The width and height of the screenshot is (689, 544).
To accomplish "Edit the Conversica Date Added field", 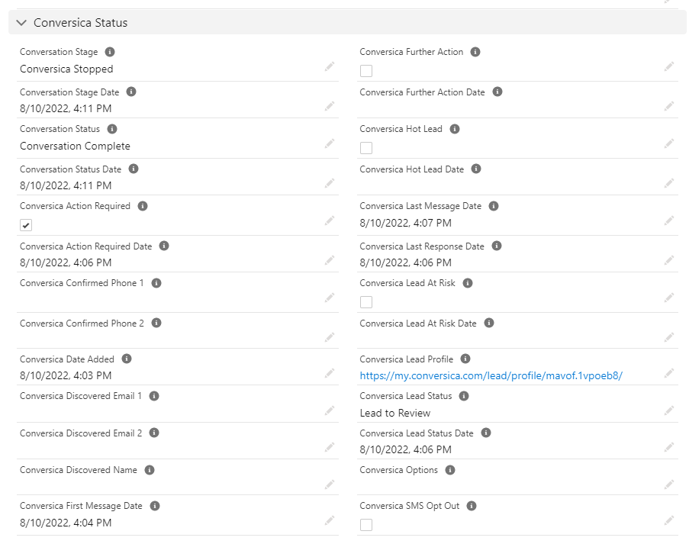I will 330,373.
